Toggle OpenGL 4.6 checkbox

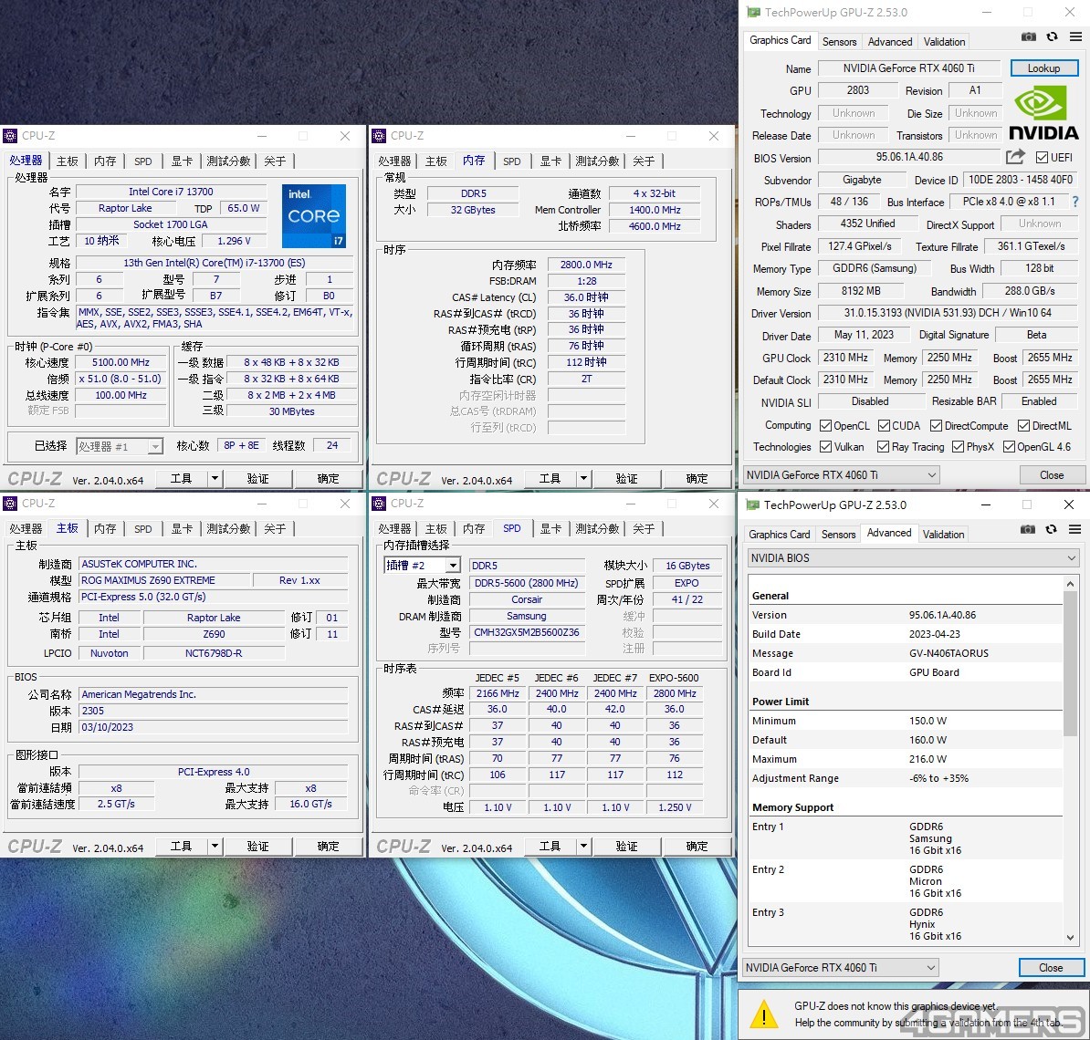(1010, 447)
